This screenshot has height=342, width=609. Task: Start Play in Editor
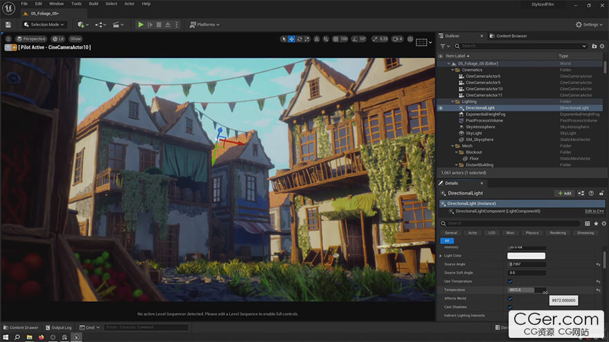point(140,24)
